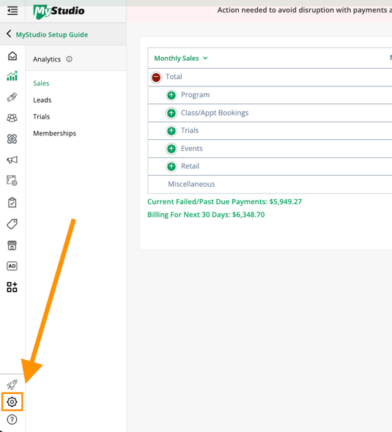Open the Home dashboard icon
Viewport: 392px width, 432px height.
(12, 56)
